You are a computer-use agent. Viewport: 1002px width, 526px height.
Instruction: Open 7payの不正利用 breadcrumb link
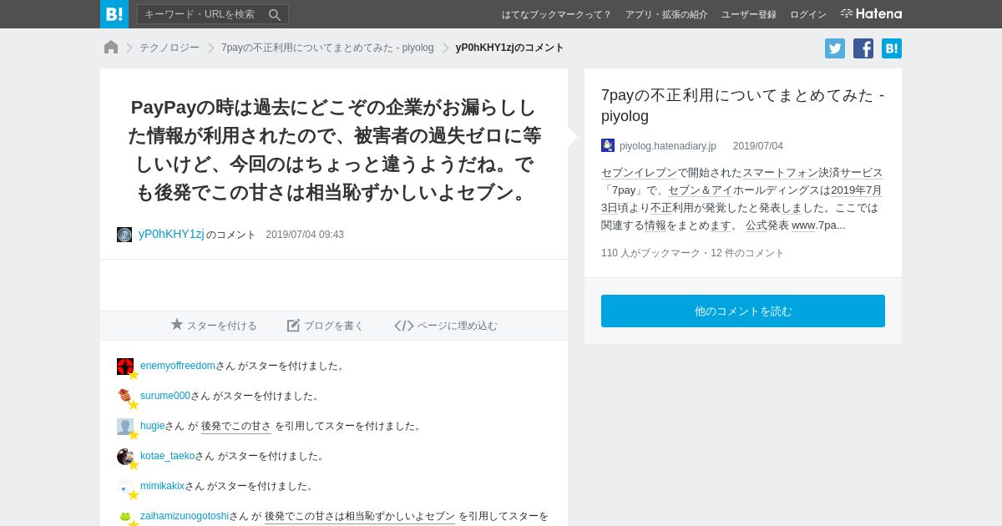click(327, 48)
